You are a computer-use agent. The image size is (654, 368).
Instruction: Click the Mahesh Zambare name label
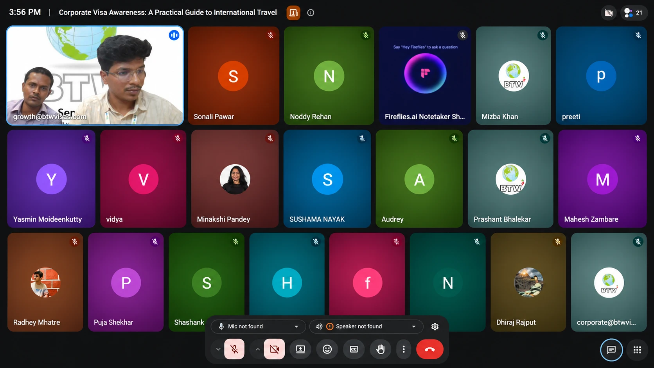tap(591, 219)
